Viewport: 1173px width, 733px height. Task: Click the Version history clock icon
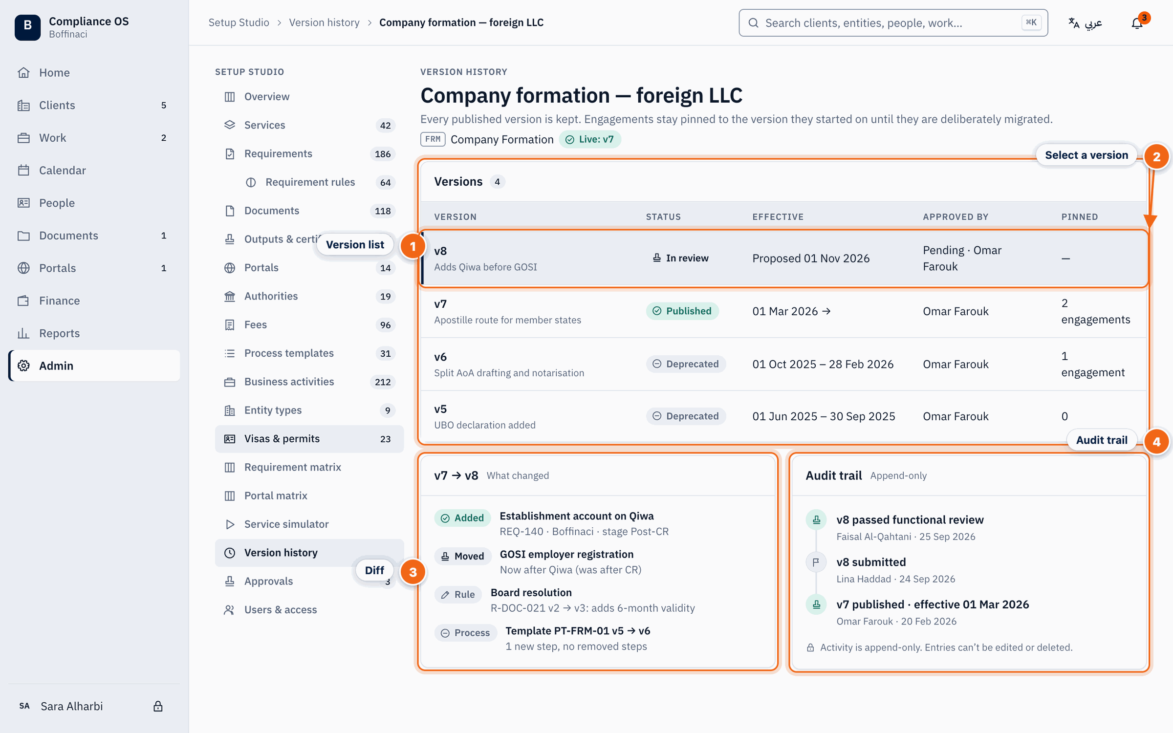pyautogui.click(x=229, y=553)
